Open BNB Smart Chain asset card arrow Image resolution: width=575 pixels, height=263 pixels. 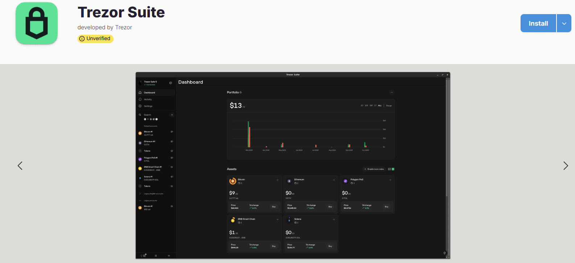(278, 219)
